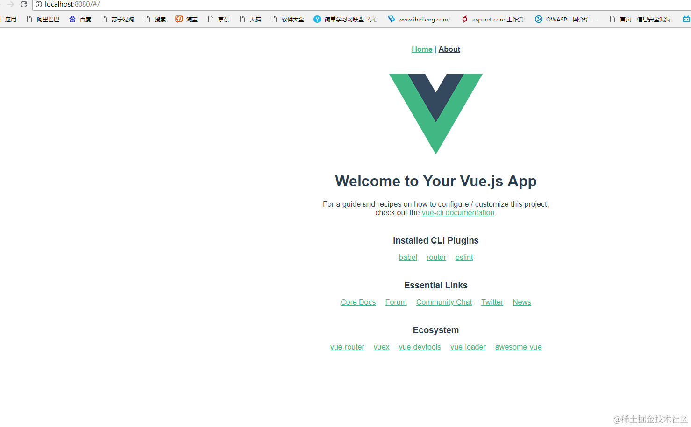
Task: Click the forward navigation arrow
Action: pyautogui.click(x=11, y=4)
